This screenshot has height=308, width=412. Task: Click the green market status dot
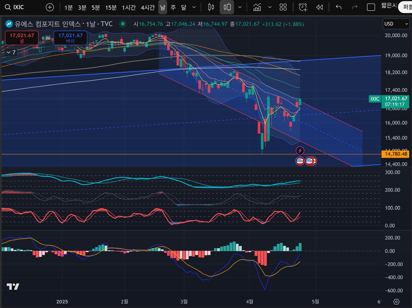coord(123,24)
